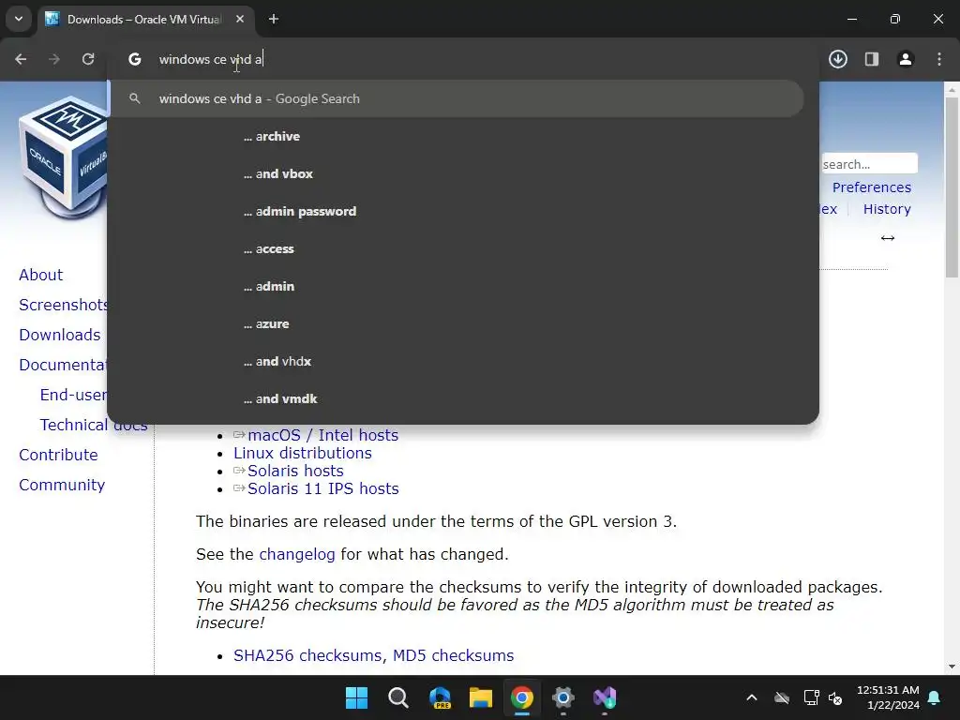This screenshot has width=960, height=720.
Task: Open the End-user docs sidebar link
Action: tap(73, 395)
